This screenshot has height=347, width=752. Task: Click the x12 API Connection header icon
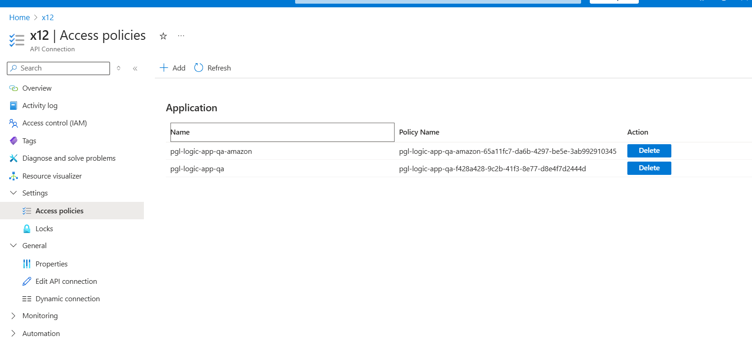click(17, 40)
